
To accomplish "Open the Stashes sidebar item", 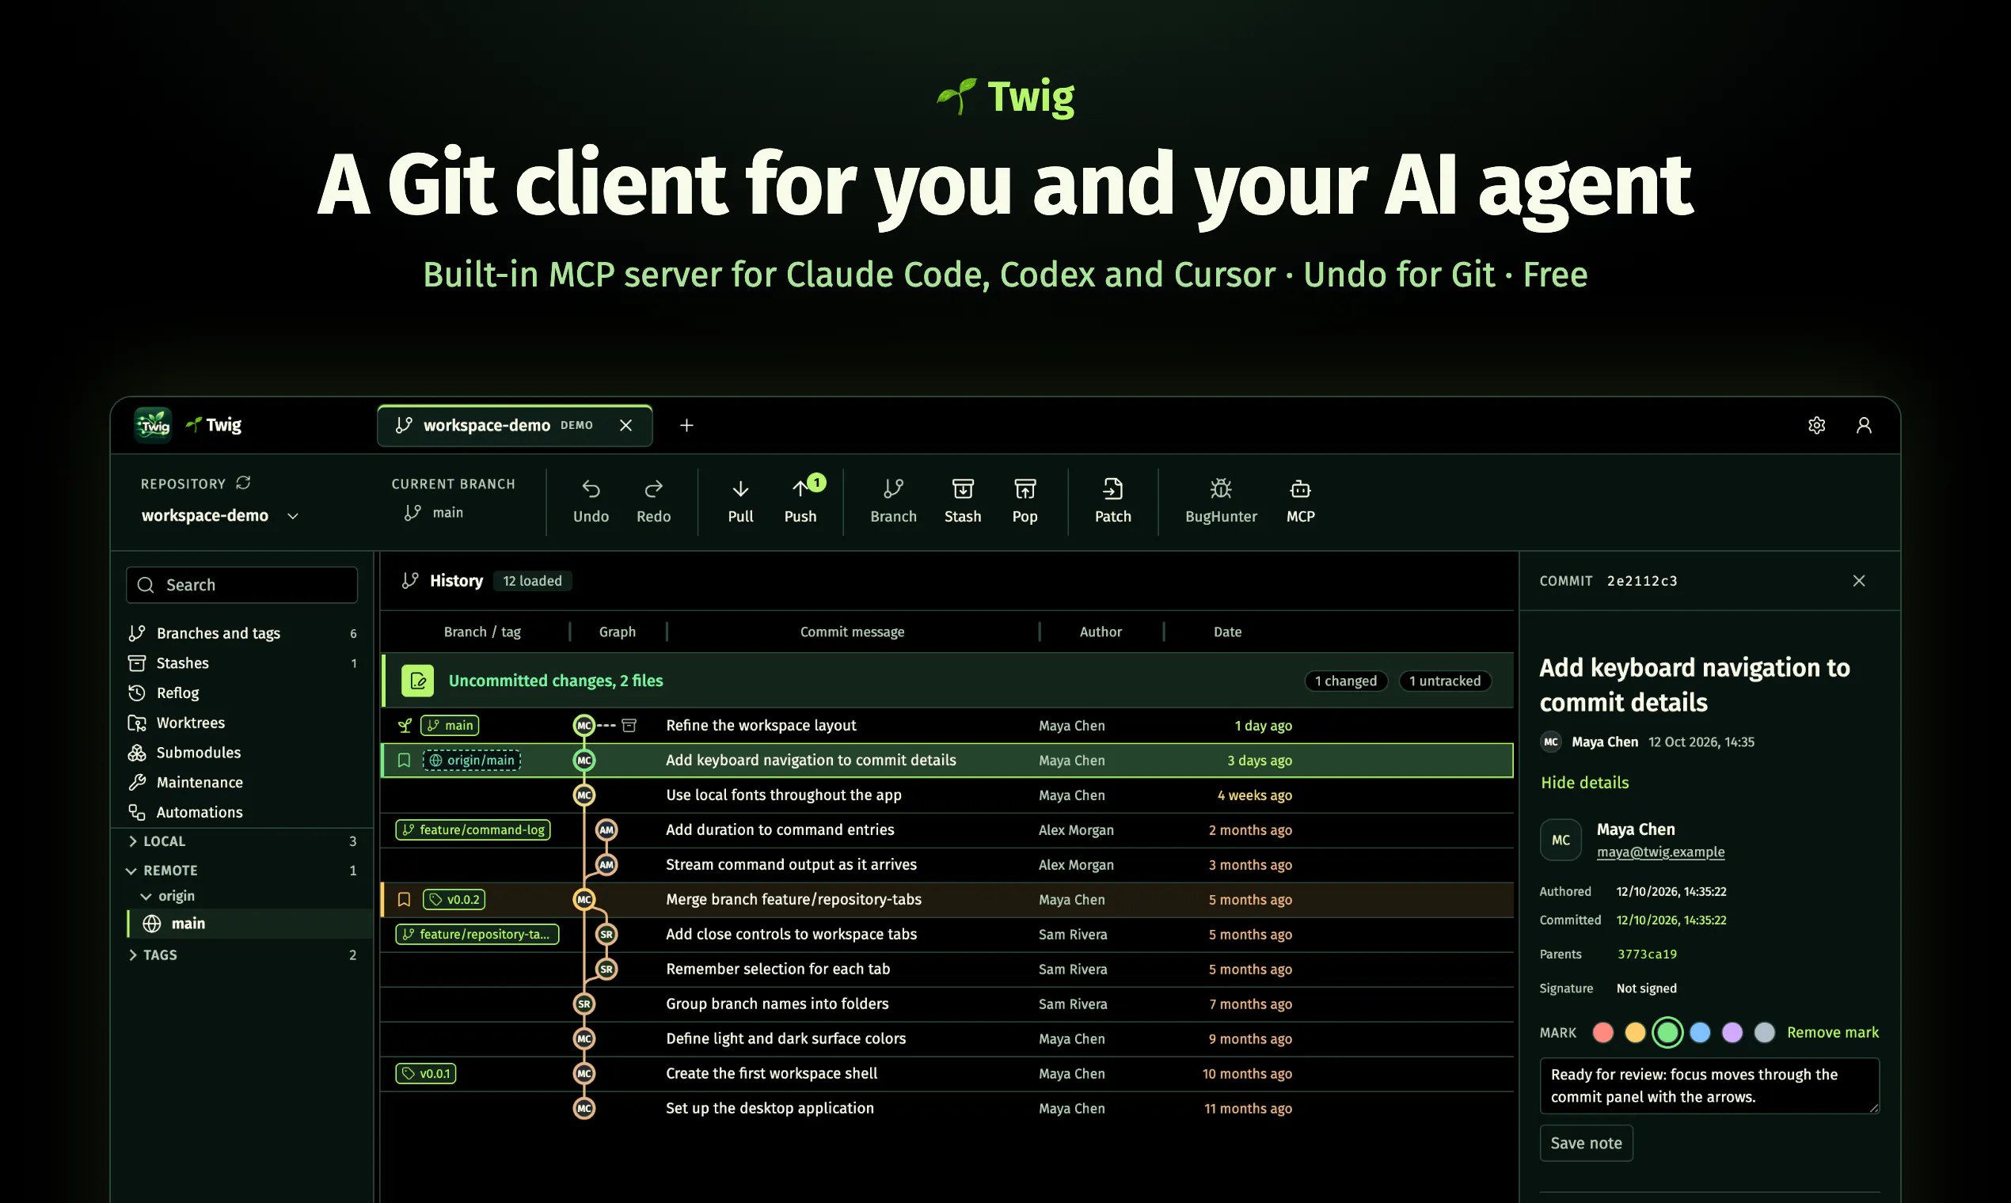I will (242, 663).
